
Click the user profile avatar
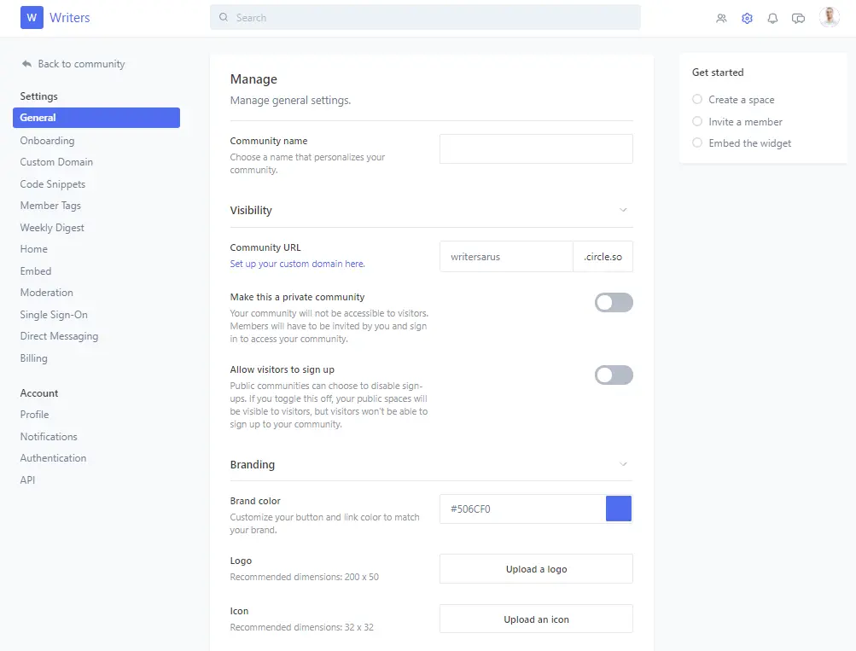click(x=829, y=17)
